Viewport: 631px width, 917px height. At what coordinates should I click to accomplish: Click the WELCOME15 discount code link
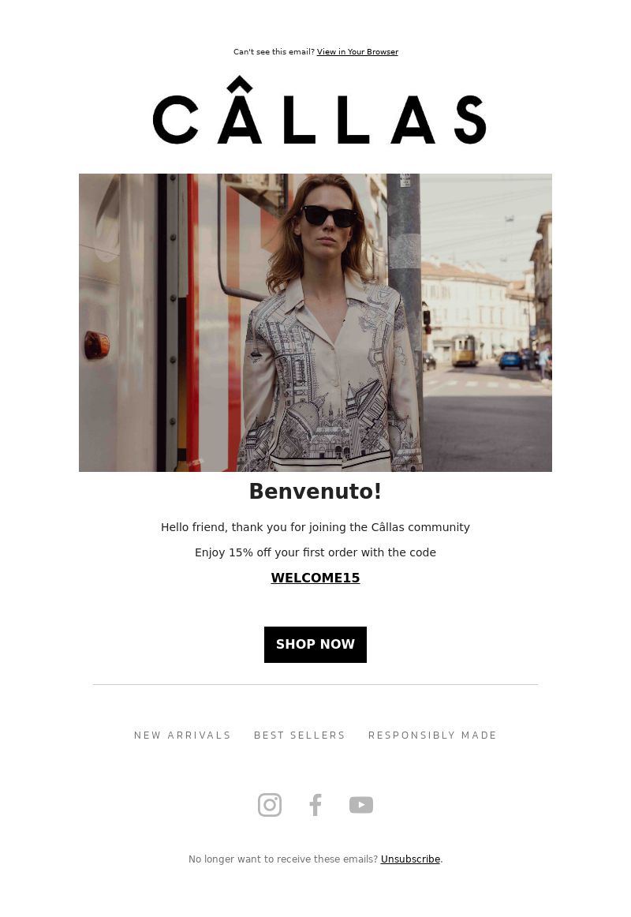click(315, 578)
